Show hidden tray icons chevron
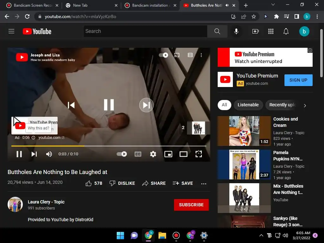 pyautogui.click(x=261, y=235)
